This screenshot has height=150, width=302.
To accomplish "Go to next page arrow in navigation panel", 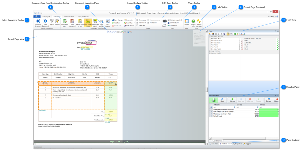I will point(113,32).
